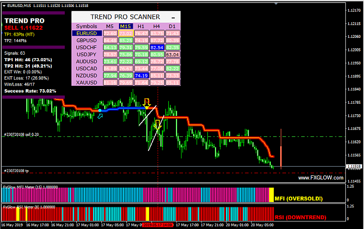Click the RSI (DOWNTREND) label
Viewport: 364px width, 229px height.
point(301,217)
